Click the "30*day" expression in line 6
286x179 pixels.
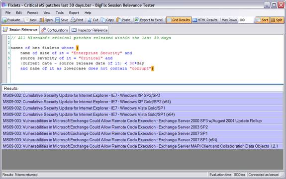137,63
